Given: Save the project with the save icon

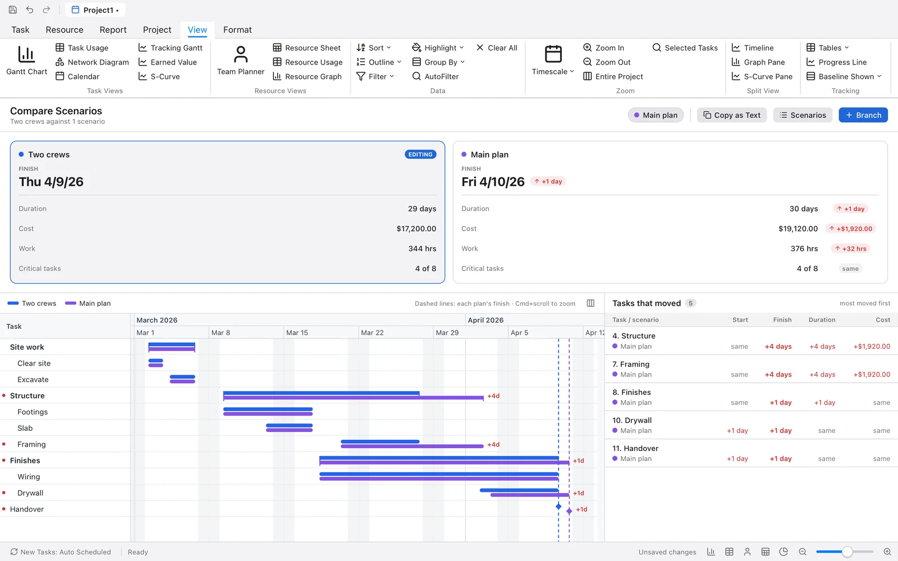Looking at the screenshot, I should click(12, 10).
